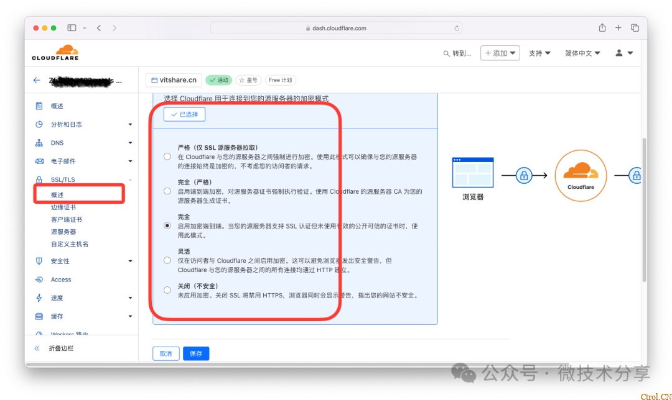
Task: Click the Cloudflare logo in header
Action: pyautogui.click(x=55, y=53)
